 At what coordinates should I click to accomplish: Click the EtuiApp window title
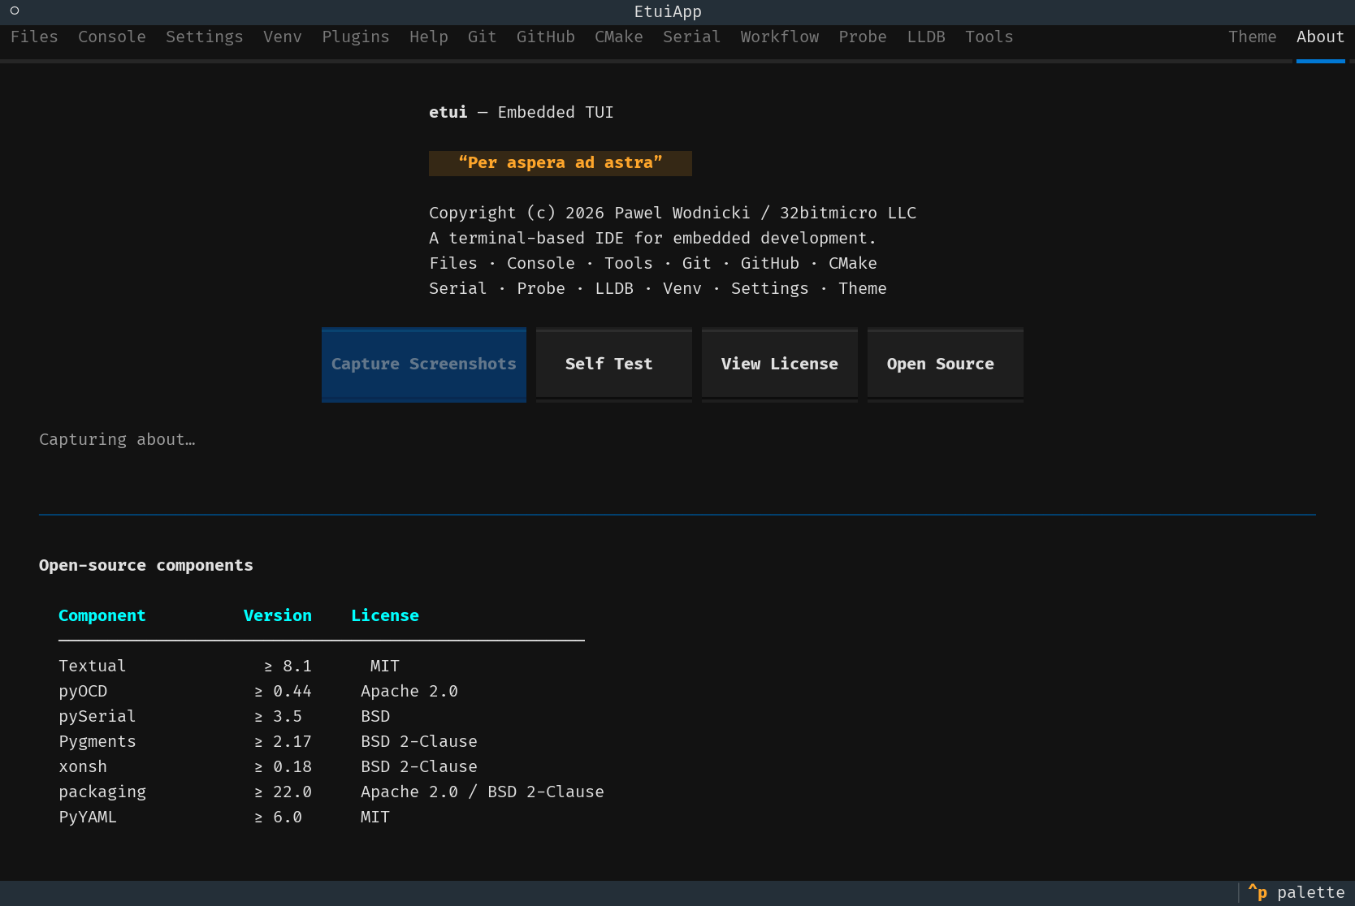[668, 12]
